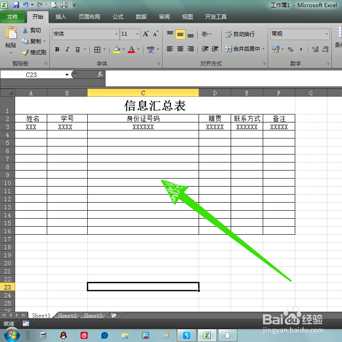342x342 pixels.
Task: Apply comma style number format
Action: pos(301,49)
